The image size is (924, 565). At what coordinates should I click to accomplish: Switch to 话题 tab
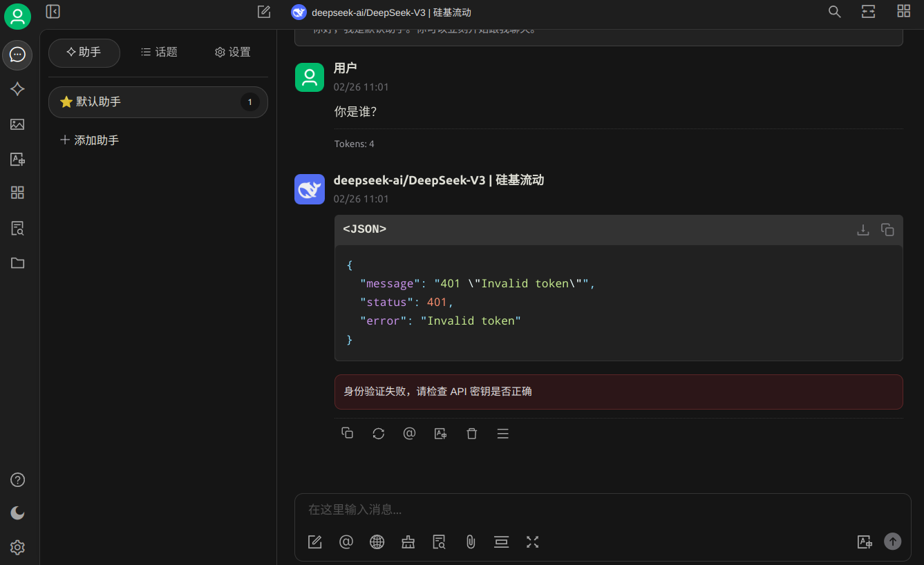pyautogui.click(x=159, y=52)
